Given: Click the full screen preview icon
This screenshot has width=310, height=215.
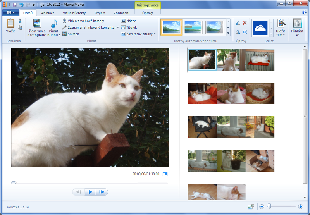Looking at the screenshot, I should pos(165,174).
